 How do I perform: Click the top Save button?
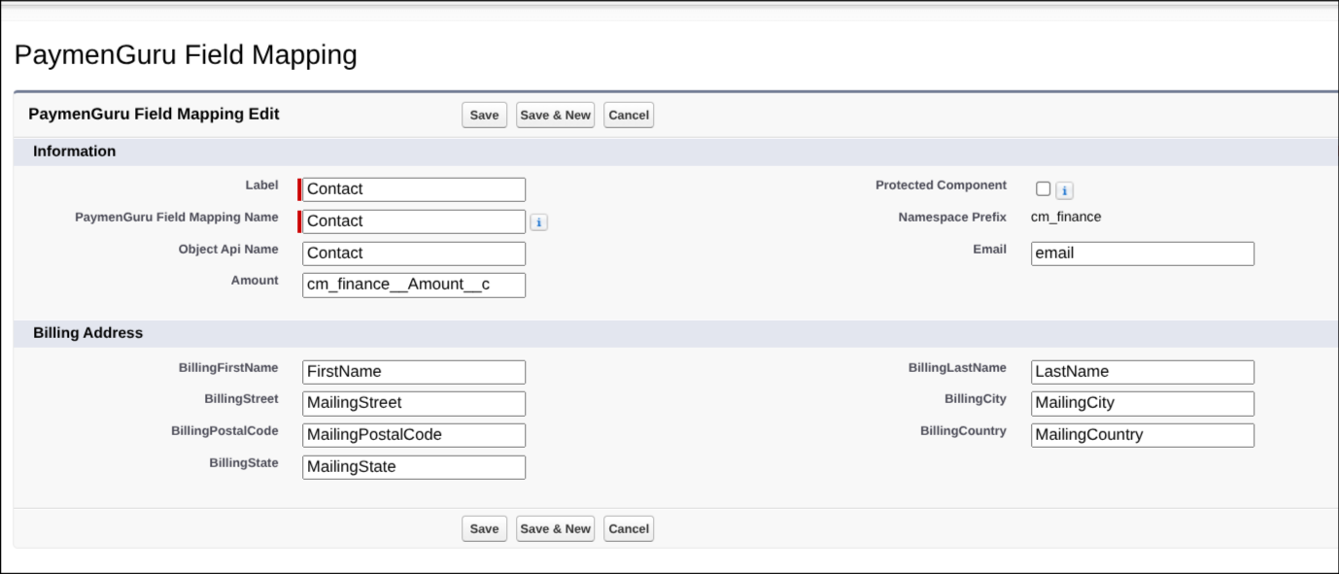484,115
